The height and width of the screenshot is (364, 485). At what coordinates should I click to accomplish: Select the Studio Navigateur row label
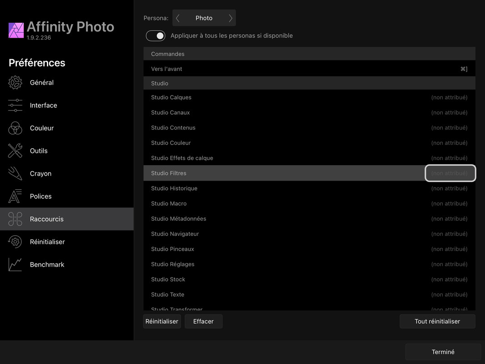click(175, 234)
